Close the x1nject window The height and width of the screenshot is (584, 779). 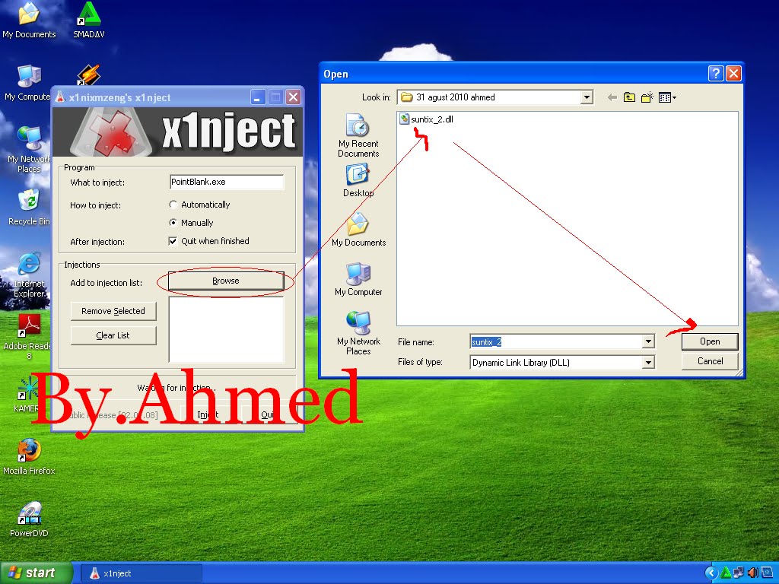(x=294, y=97)
